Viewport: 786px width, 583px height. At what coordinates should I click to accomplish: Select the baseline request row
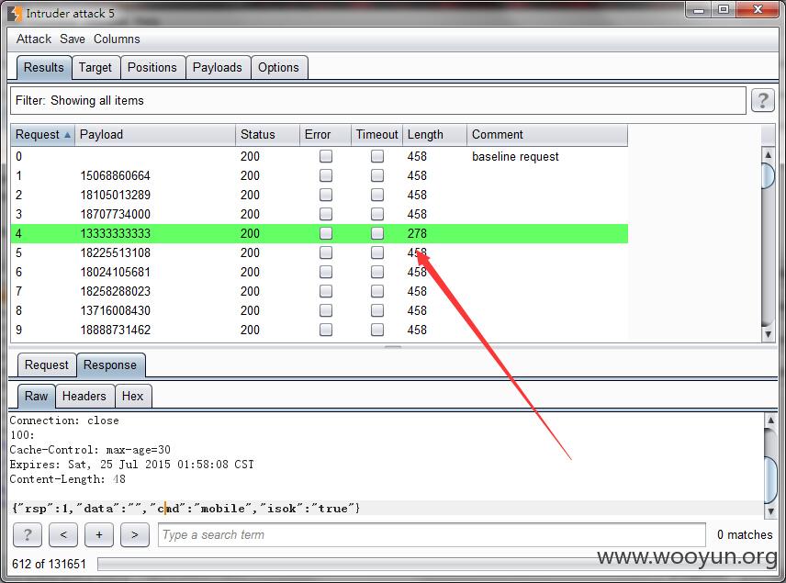tap(320, 156)
